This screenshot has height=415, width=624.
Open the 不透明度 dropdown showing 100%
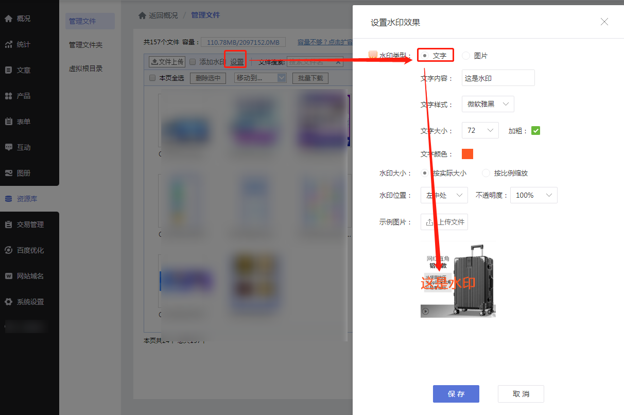(x=534, y=195)
